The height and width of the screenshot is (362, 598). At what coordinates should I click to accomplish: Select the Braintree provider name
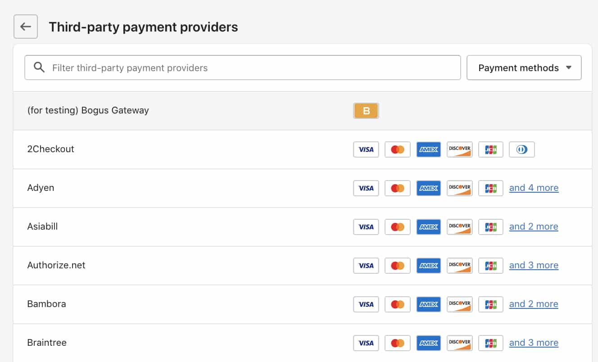(x=47, y=343)
